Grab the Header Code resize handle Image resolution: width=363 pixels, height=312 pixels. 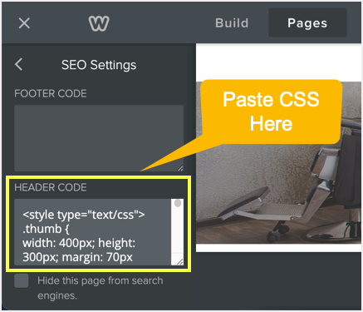179,261
